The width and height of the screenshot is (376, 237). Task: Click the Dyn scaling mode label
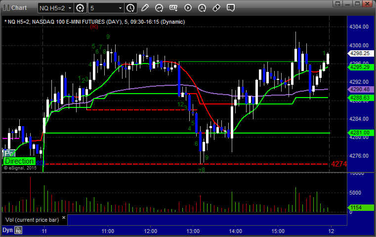click(x=7, y=230)
